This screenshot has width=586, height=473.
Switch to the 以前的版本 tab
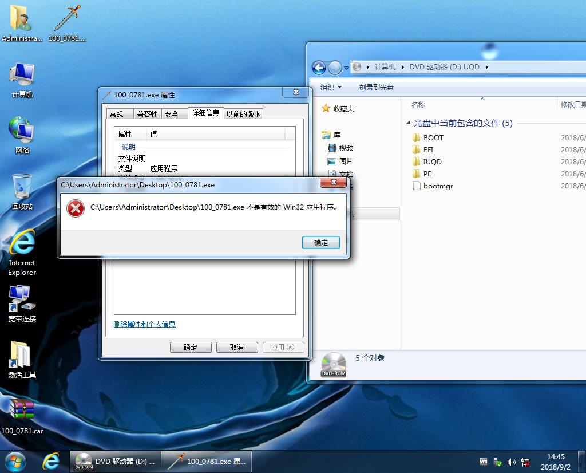243,114
